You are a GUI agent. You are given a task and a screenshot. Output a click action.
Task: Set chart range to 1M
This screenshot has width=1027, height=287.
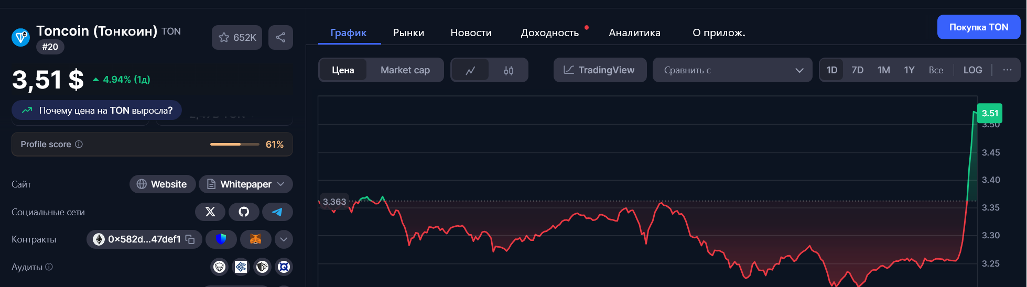pyautogui.click(x=884, y=70)
